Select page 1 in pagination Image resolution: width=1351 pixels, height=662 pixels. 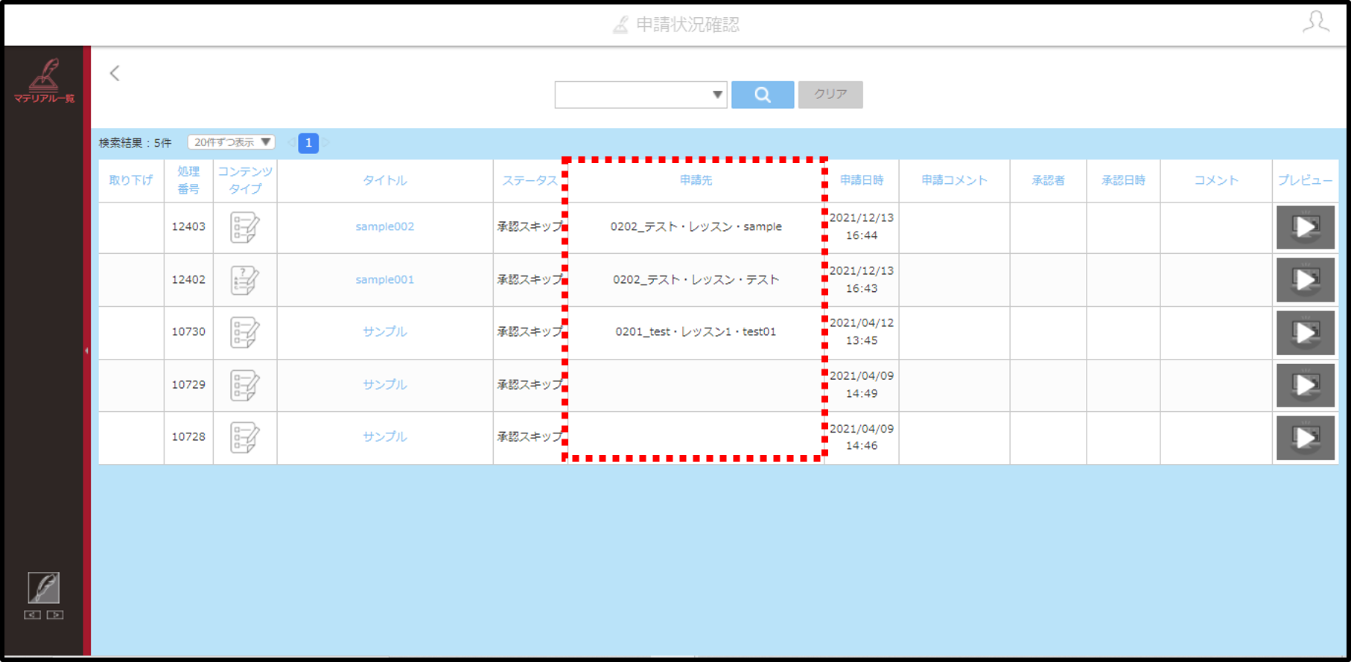(x=308, y=143)
